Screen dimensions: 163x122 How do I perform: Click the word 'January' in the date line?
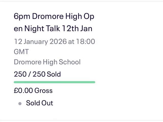(x=36, y=42)
